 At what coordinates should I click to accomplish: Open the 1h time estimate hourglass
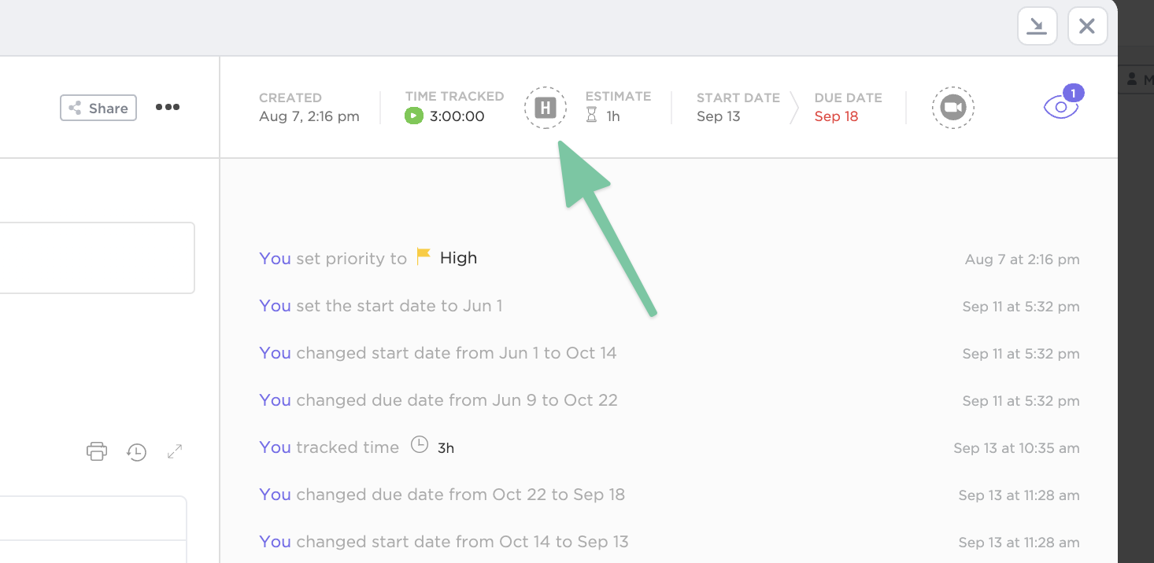point(592,116)
